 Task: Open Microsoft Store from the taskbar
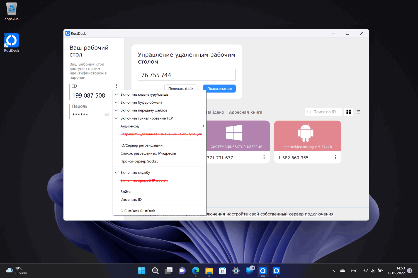[x=222, y=271]
